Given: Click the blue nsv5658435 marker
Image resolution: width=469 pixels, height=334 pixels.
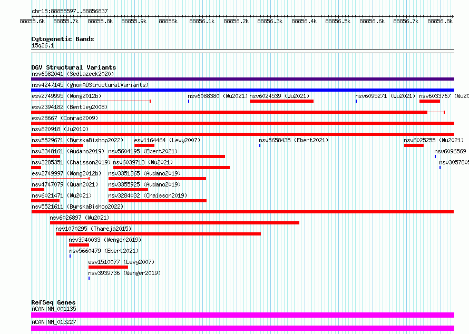Looking at the screenshot, I should pos(260,145).
